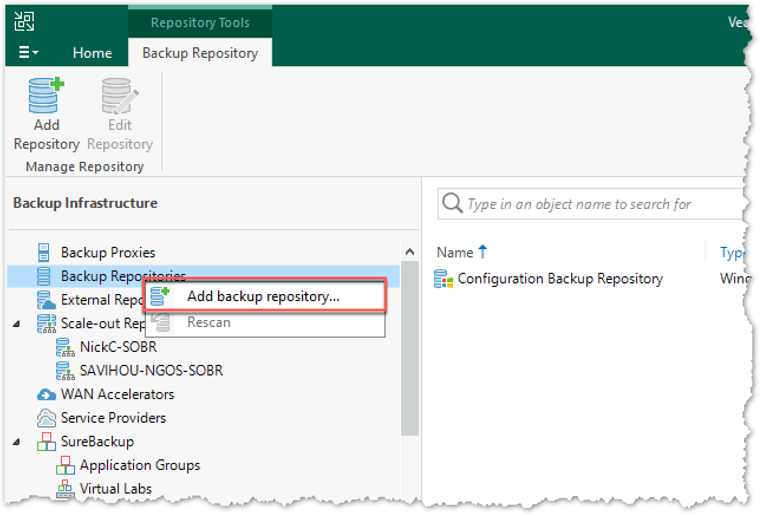Click the External Repositories cloud icon
The height and width of the screenshot is (516, 763).
[x=46, y=300]
